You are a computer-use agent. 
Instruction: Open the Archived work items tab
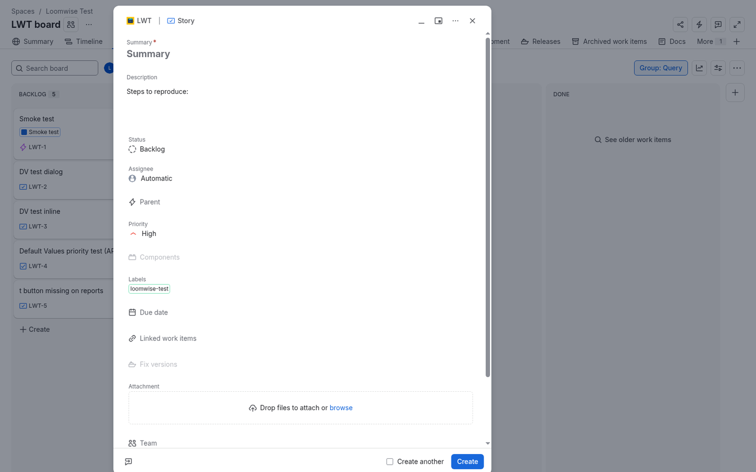[609, 41]
